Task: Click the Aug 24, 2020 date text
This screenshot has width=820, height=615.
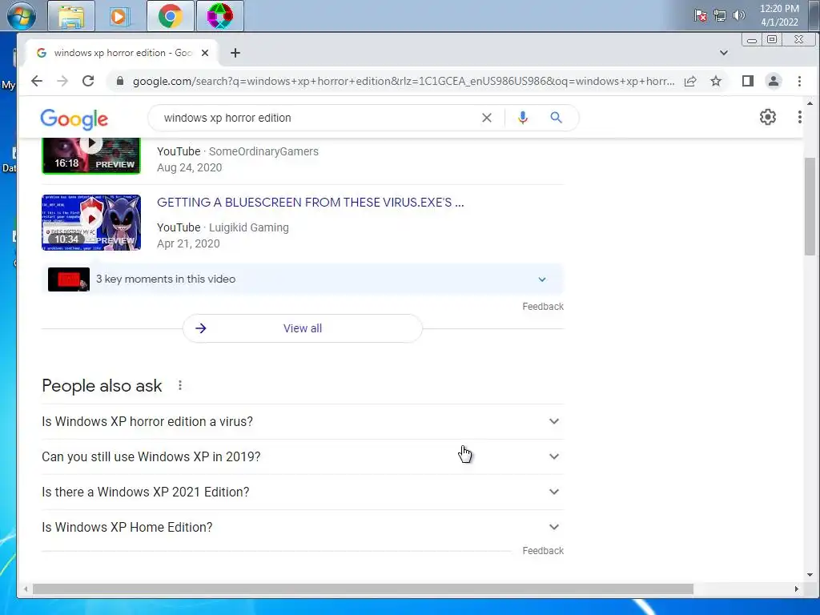Action: pyautogui.click(x=189, y=168)
